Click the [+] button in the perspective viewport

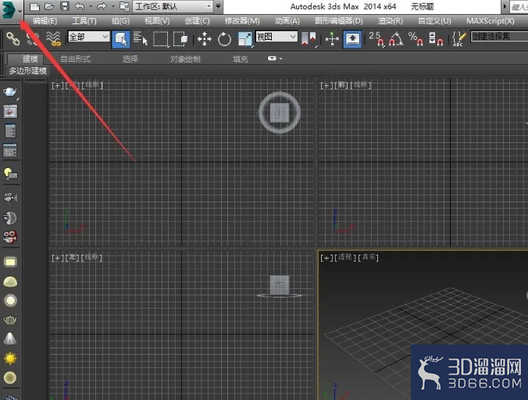click(x=326, y=258)
